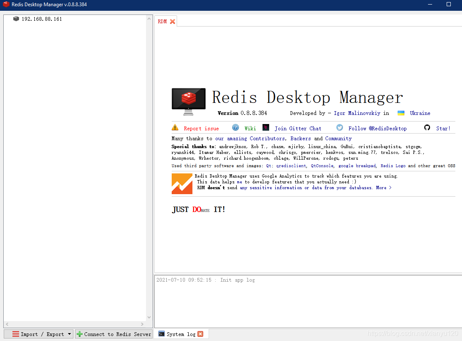Open Join Gitter Chat link

(x=298, y=129)
